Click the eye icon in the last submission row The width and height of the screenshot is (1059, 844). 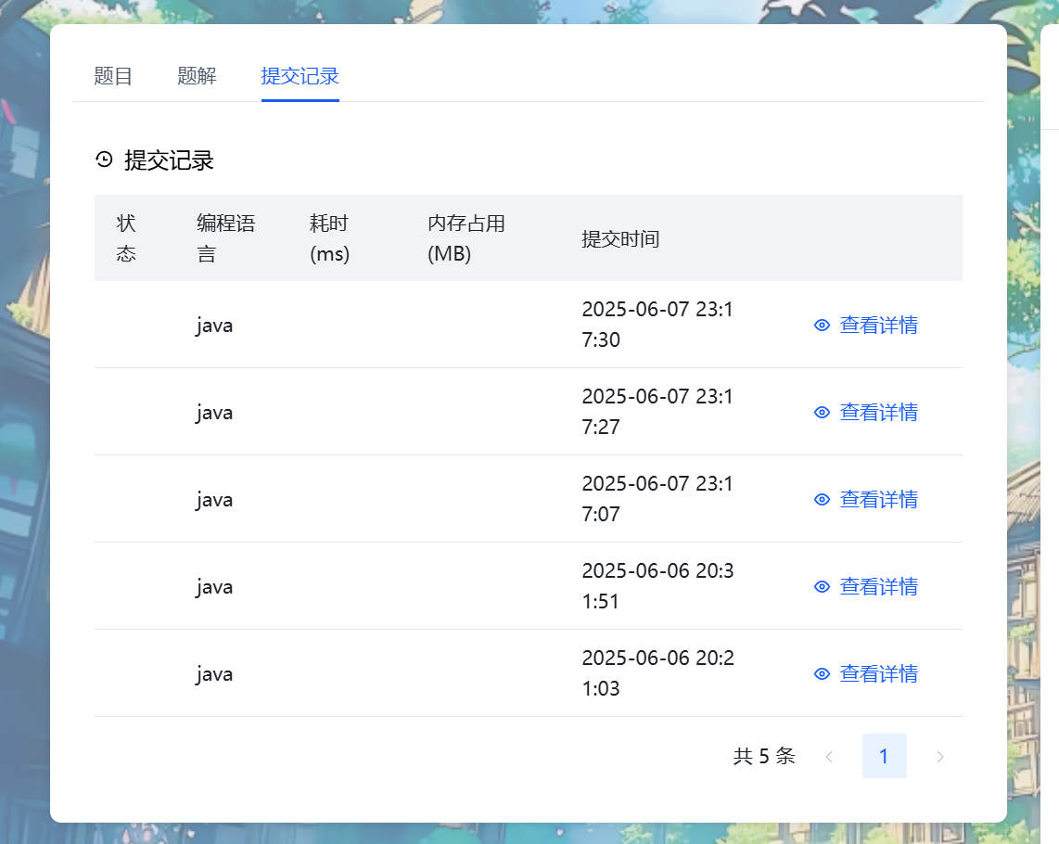[x=822, y=673]
